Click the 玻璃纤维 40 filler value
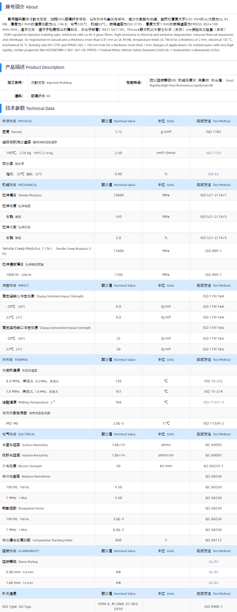Screen dimensions: 237x612 point(40,96)
